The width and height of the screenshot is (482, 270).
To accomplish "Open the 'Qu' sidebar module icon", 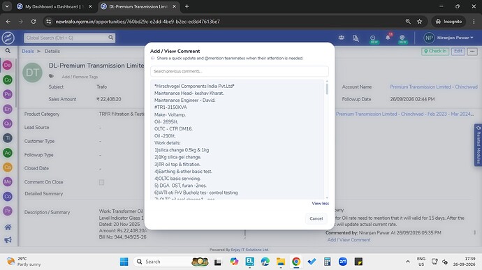I will tap(8, 123).
